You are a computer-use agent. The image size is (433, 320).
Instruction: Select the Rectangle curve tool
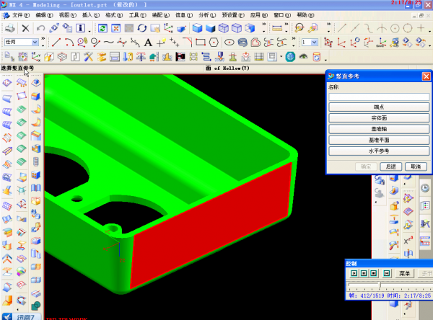pos(201,43)
